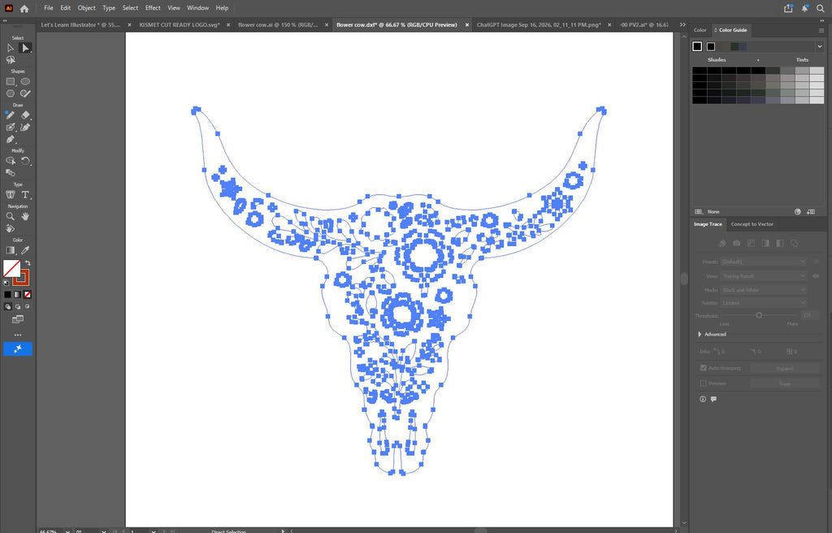Screen dimensions: 832x533
Task: Click the Expand button in Image Trace
Action: coord(785,368)
